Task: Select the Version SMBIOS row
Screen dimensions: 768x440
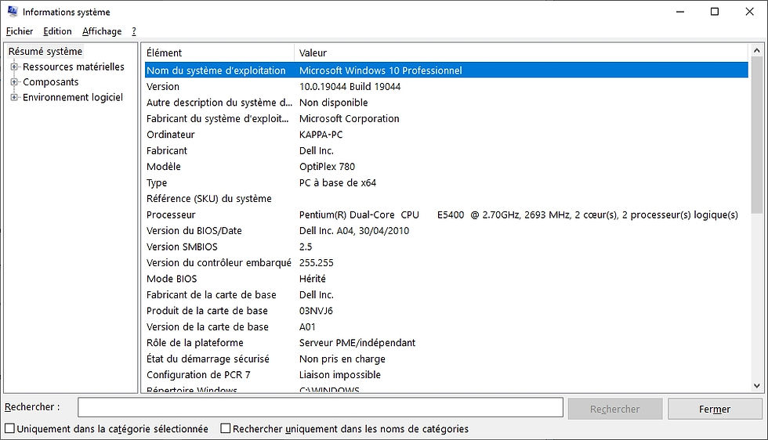Action: (x=446, y=247)
